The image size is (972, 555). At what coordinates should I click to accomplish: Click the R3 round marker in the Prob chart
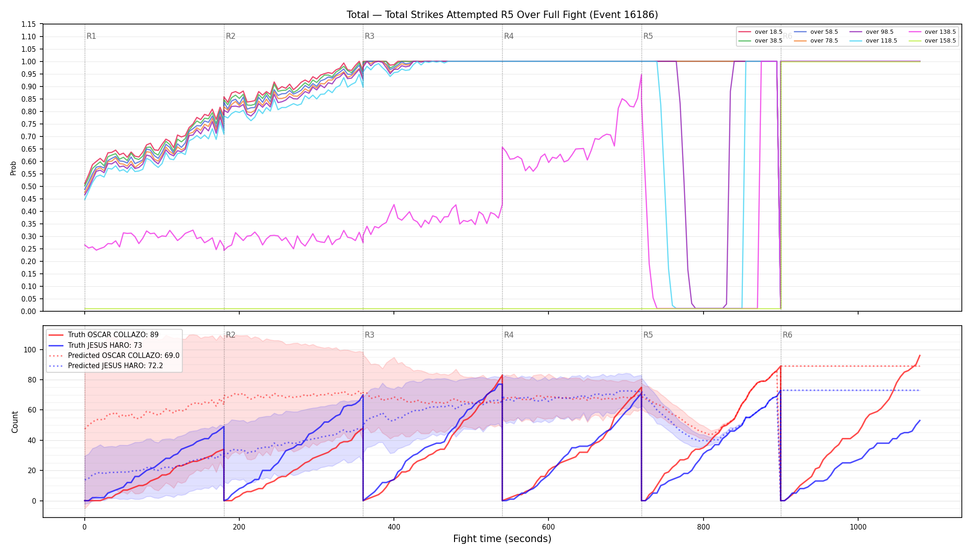369,36
